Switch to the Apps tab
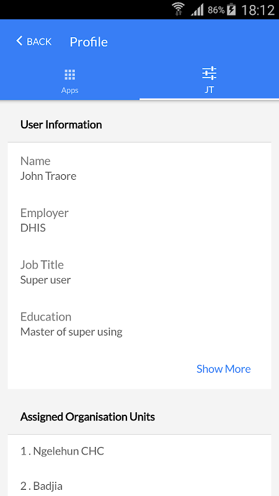279x496 pixels. [70, 81]
